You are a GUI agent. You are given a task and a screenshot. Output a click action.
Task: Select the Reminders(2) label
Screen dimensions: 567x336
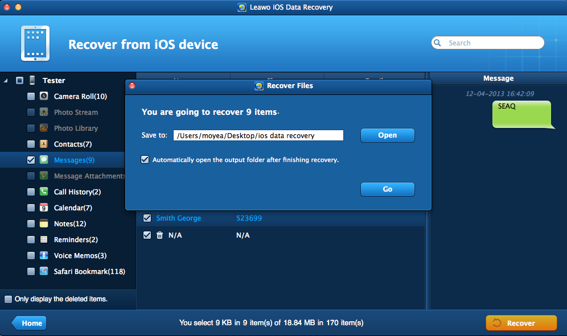coord(76,239)
